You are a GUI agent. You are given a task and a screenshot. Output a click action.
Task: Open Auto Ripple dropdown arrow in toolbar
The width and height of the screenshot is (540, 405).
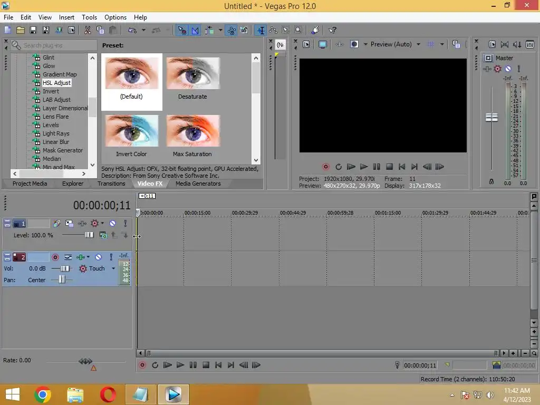(220, 30)
